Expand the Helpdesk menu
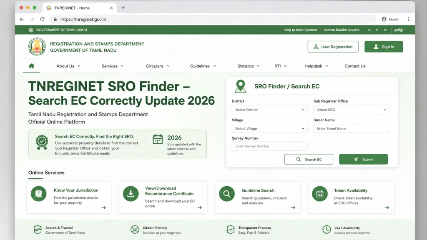Image resolution: width=427 pixels, height=240 pixels. tap(316, 66)
